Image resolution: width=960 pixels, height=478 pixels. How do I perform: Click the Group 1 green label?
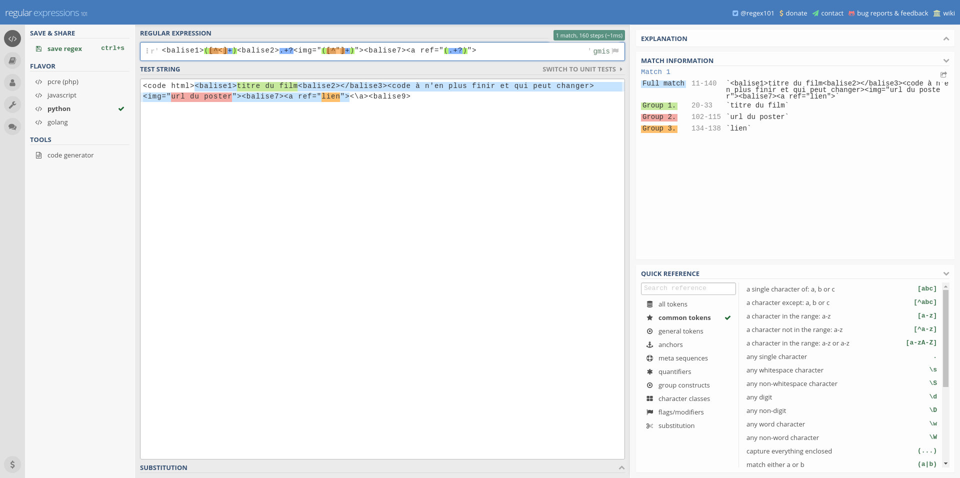pyautogui.click(x=659, y=105)
